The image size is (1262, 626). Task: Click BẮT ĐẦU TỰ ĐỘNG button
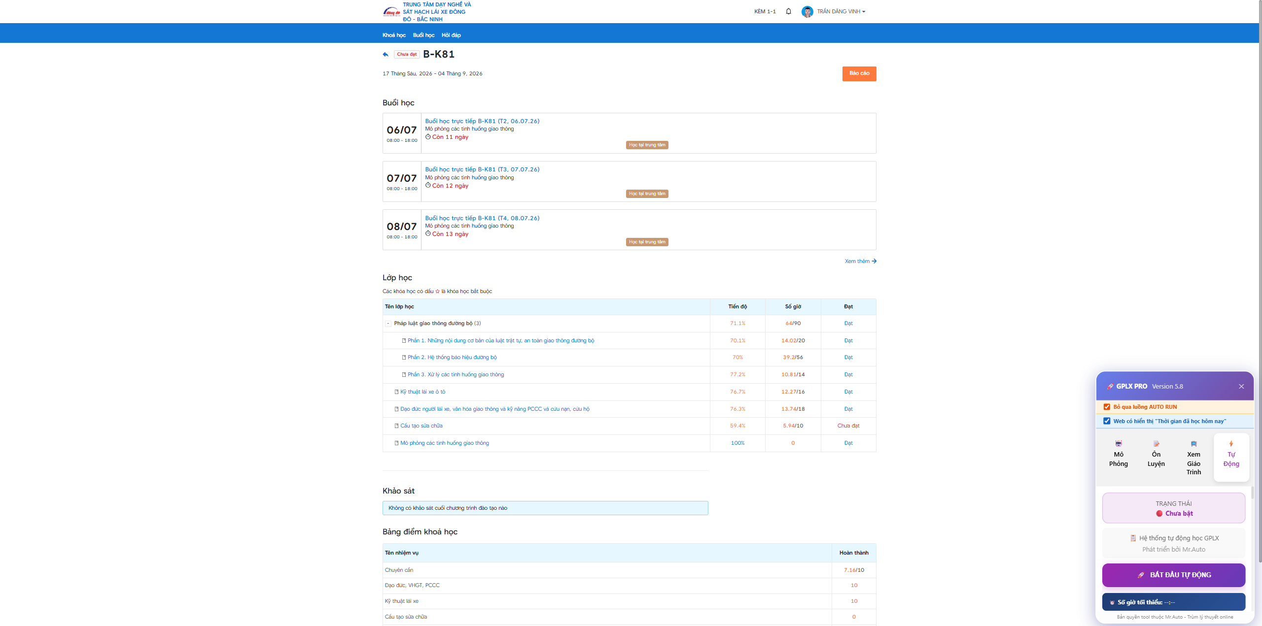tap(1174, 575)
